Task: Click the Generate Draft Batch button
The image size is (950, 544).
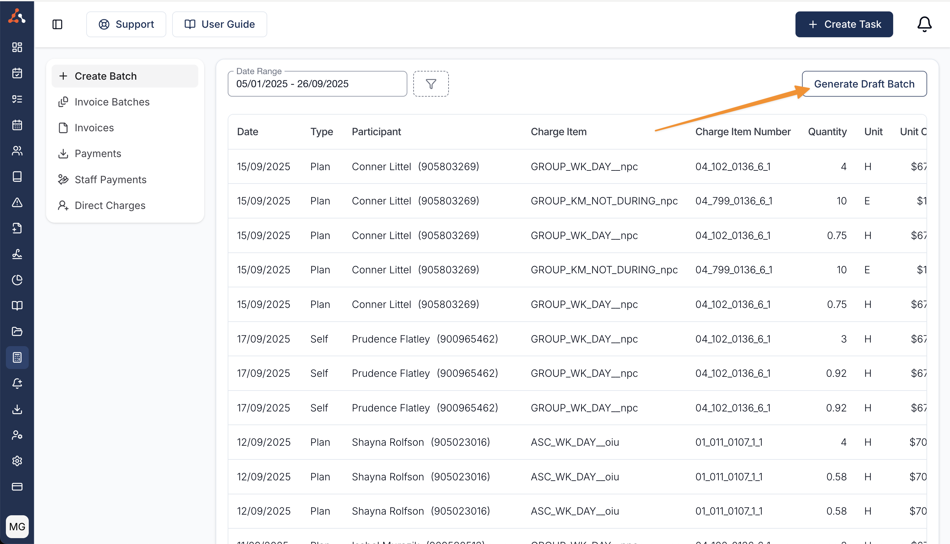Action: click(x=864, y=84)
